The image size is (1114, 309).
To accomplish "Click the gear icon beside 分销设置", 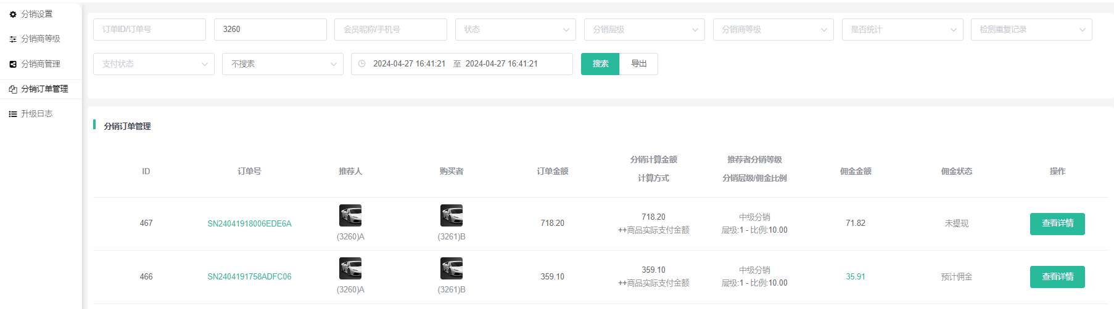I will (13, 14).
